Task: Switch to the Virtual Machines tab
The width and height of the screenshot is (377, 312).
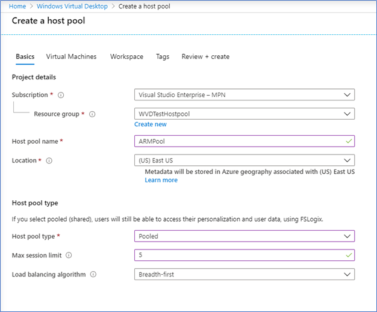Action: click(x=71, y=57)
